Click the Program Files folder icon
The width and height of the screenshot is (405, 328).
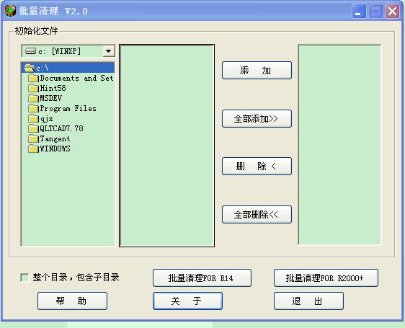(x=33, y=108)
